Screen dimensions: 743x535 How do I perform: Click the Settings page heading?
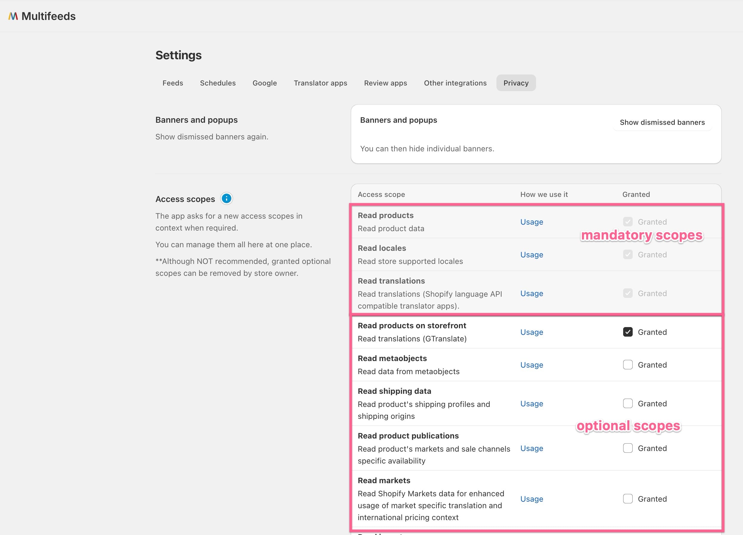pyautogui.click(x=179, y=55)
